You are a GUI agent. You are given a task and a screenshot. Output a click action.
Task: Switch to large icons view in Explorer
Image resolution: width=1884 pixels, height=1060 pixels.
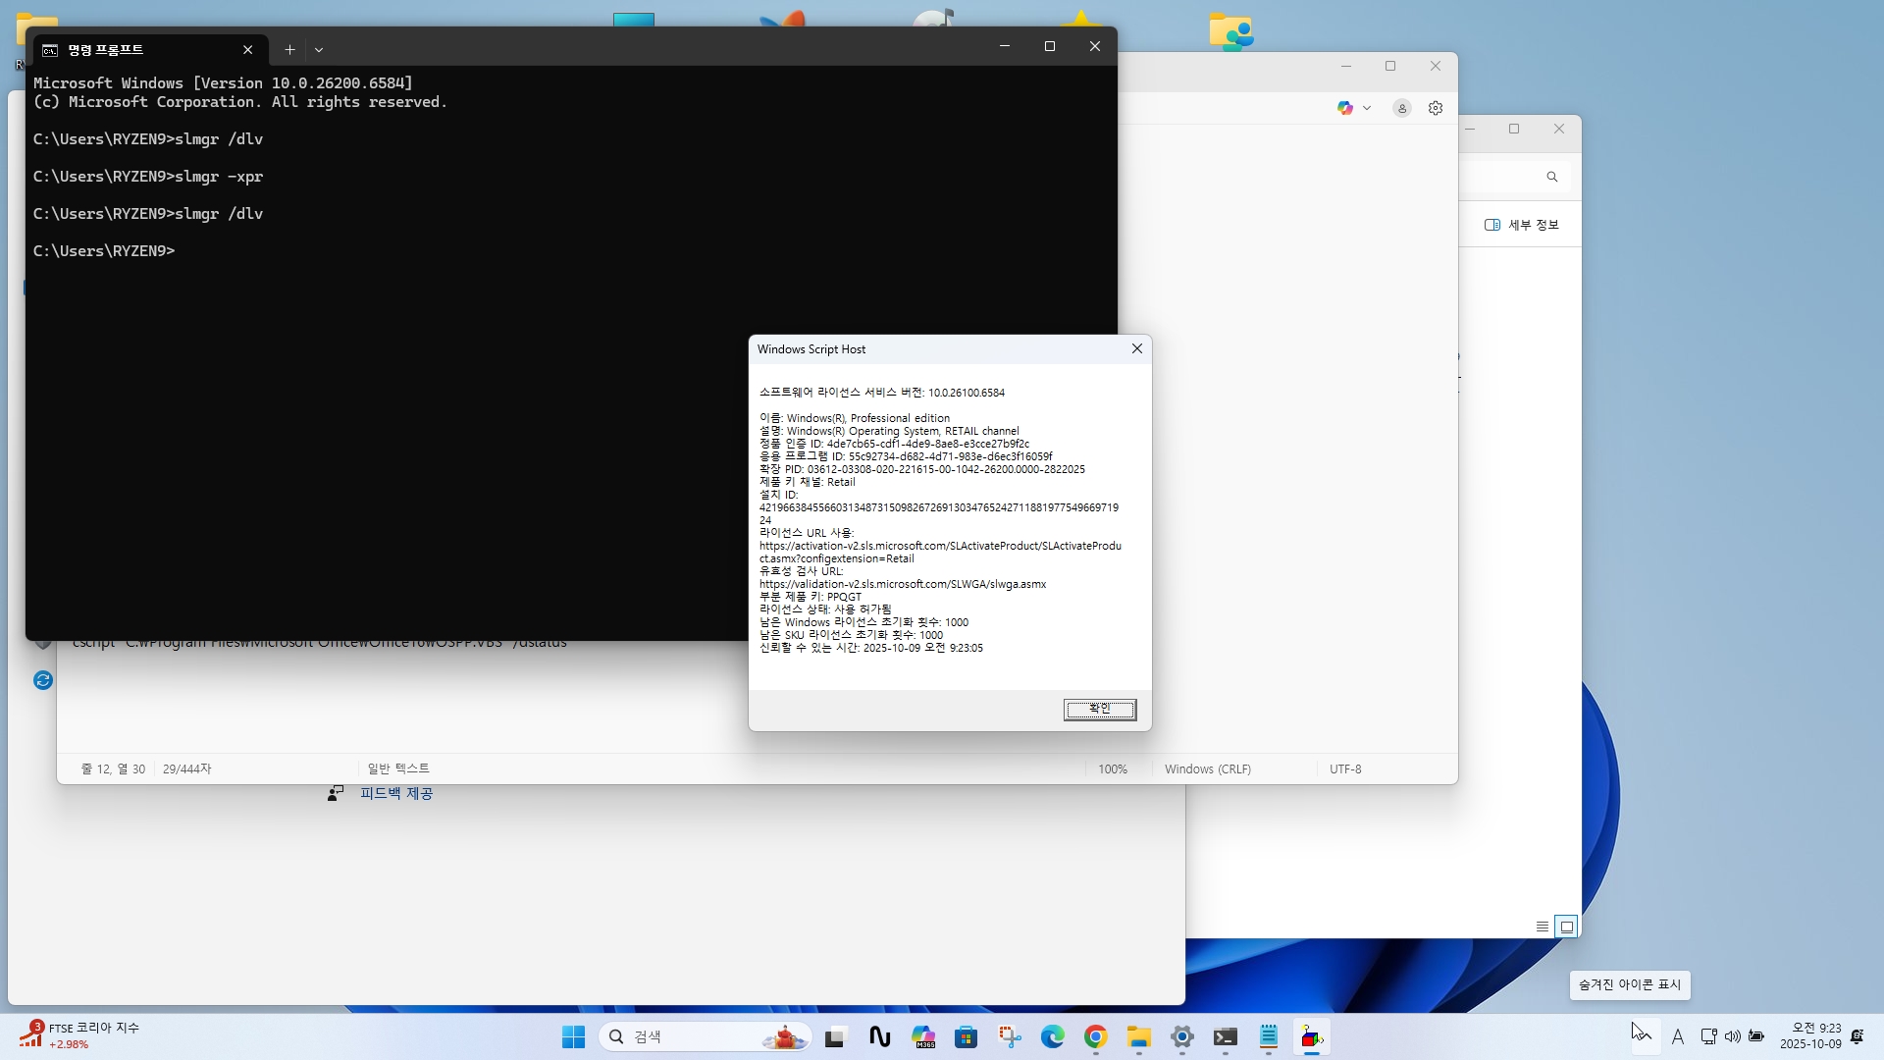pyautogui.click(x=1567, y=927)
